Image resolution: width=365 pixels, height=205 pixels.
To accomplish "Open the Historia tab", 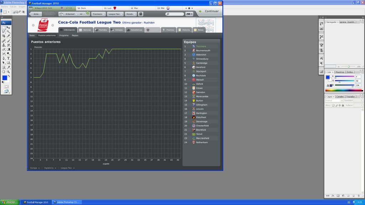I will 184,30.
